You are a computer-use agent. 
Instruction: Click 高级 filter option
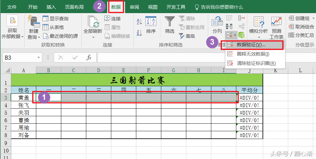point(187,36)
